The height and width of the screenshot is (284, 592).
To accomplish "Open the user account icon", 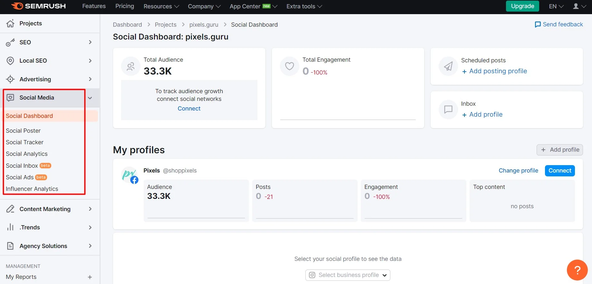I will 576,6.
